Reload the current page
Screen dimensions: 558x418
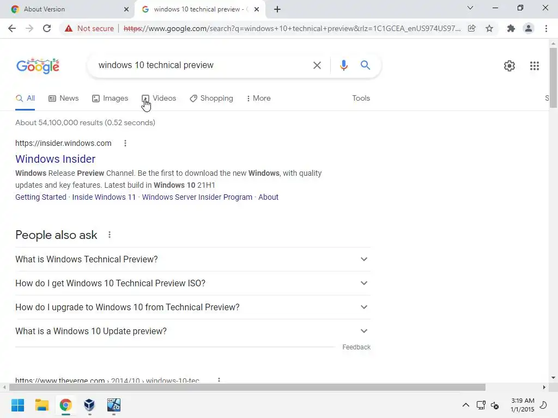[47, 28]
